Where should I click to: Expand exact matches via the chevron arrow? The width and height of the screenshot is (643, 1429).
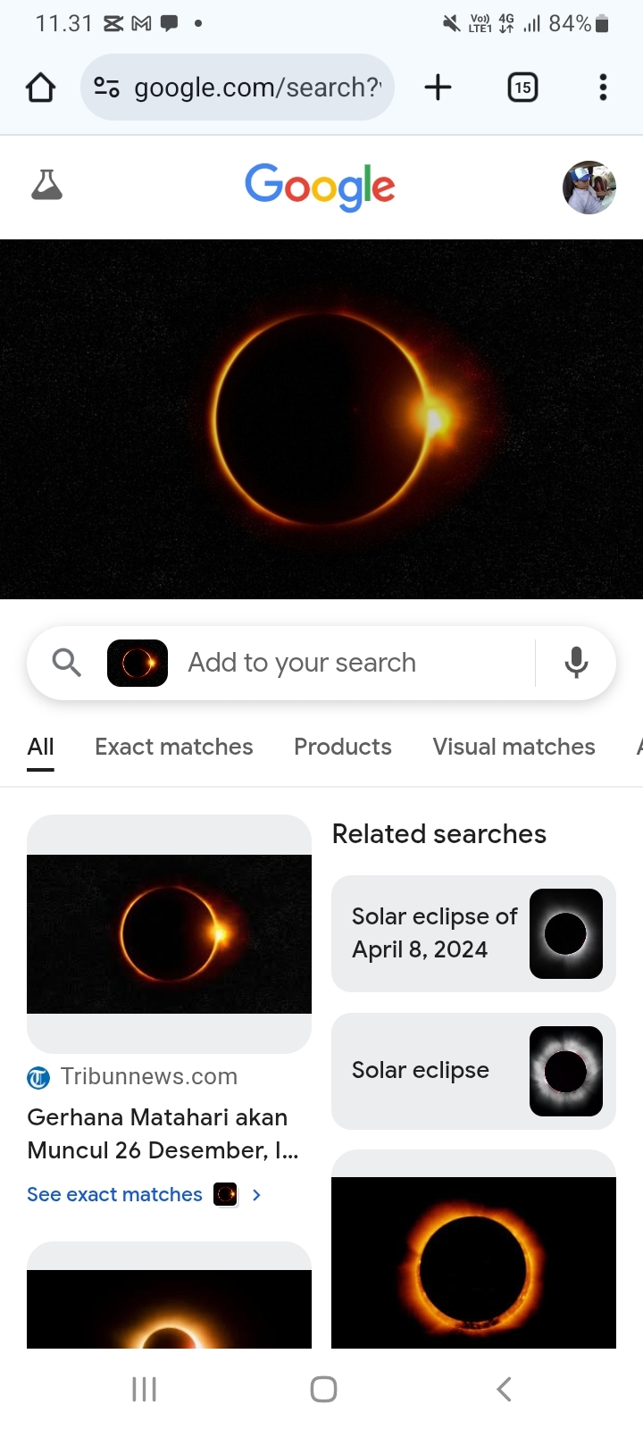256,1194
